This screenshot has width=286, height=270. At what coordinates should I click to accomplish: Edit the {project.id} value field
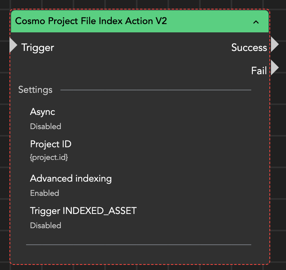pyautogui.click(x=49, y=157)
